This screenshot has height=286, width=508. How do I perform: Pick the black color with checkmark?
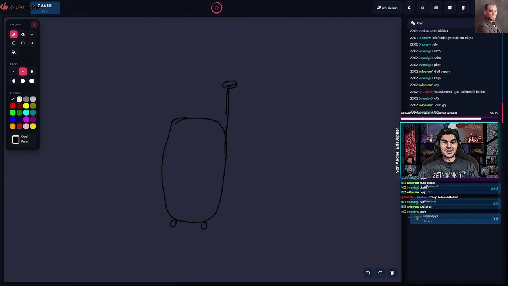(13, 99)
